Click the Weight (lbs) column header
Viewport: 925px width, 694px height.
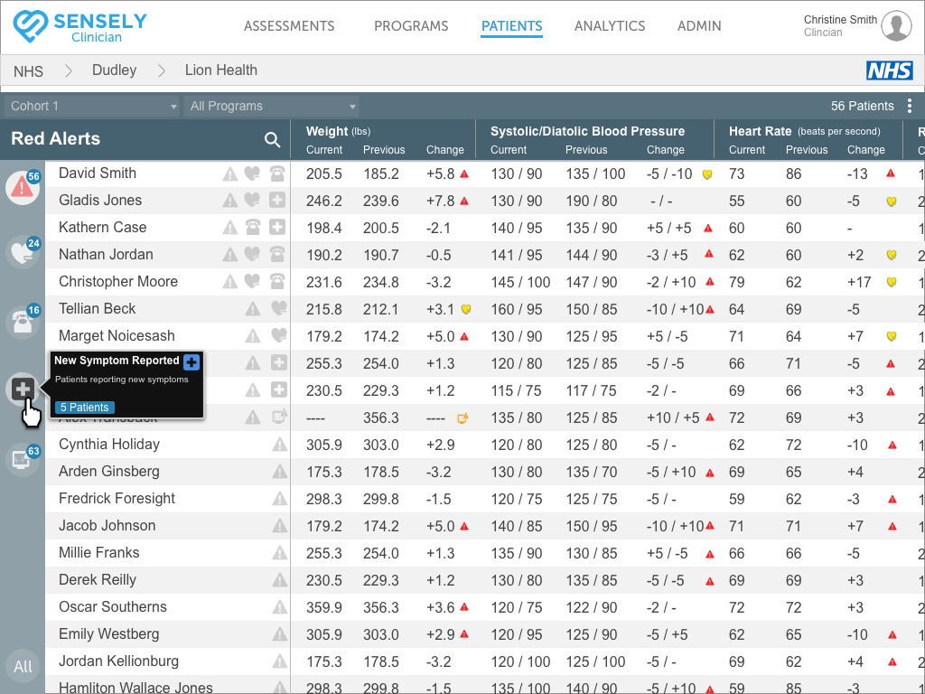tap(338, 132)
